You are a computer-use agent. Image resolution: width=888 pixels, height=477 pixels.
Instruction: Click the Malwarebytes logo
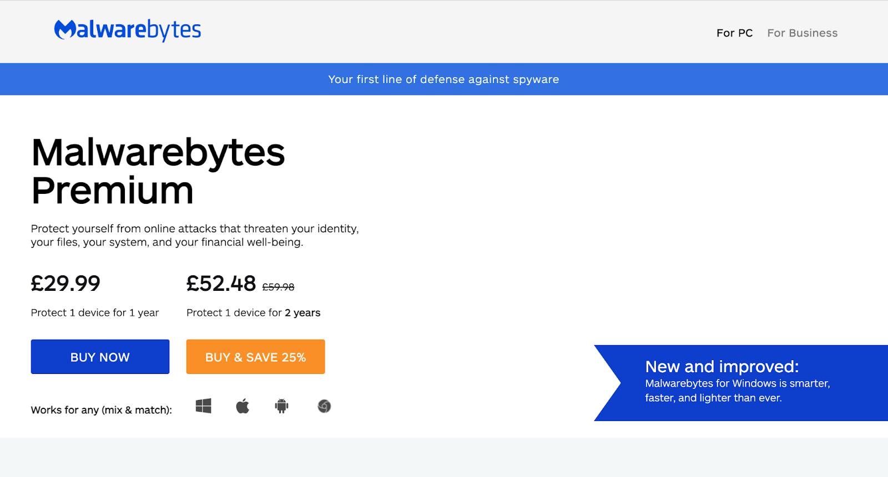(128, 30)
